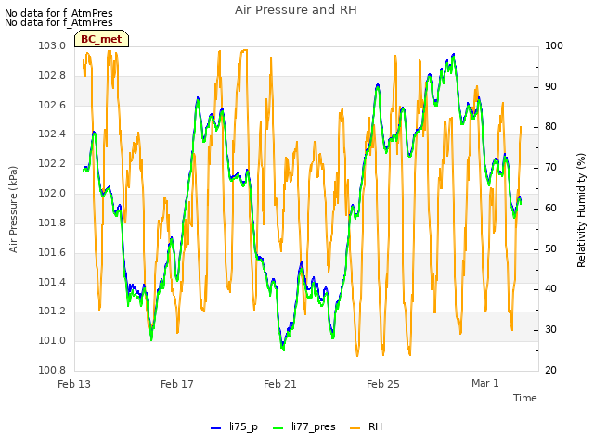Click the 101.2 pressure axis value
The width and height of the screenshot is (594, 445).
coord(52,311)
